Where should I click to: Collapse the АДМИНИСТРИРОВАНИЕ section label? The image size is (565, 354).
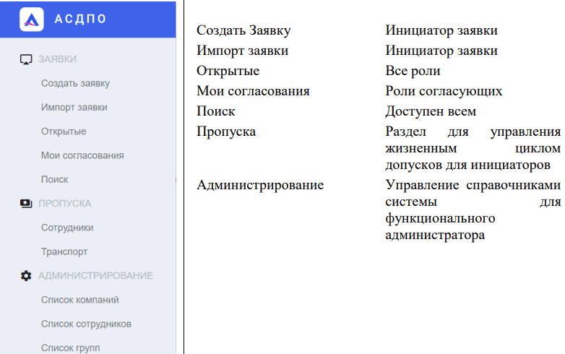[95, 276]
